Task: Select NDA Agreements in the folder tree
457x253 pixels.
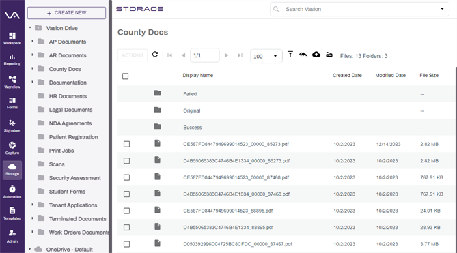Action: tap(70, 123)
